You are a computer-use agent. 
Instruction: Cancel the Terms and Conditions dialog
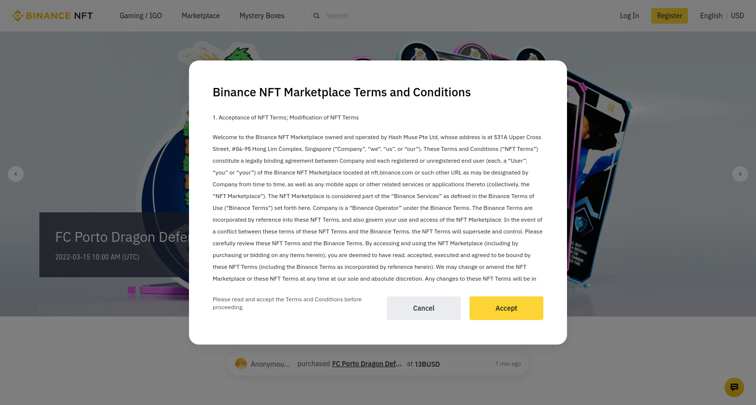tap(424, 308)
